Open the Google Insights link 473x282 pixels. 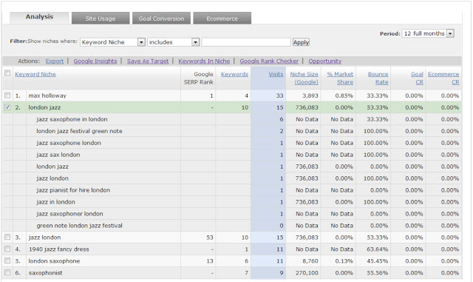point(95,61)
